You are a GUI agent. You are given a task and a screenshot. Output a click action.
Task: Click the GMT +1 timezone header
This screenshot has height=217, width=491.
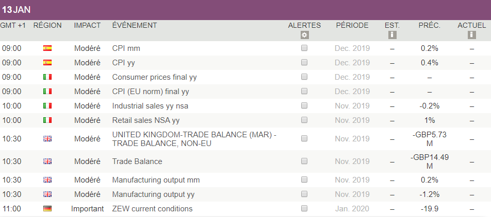13,25
